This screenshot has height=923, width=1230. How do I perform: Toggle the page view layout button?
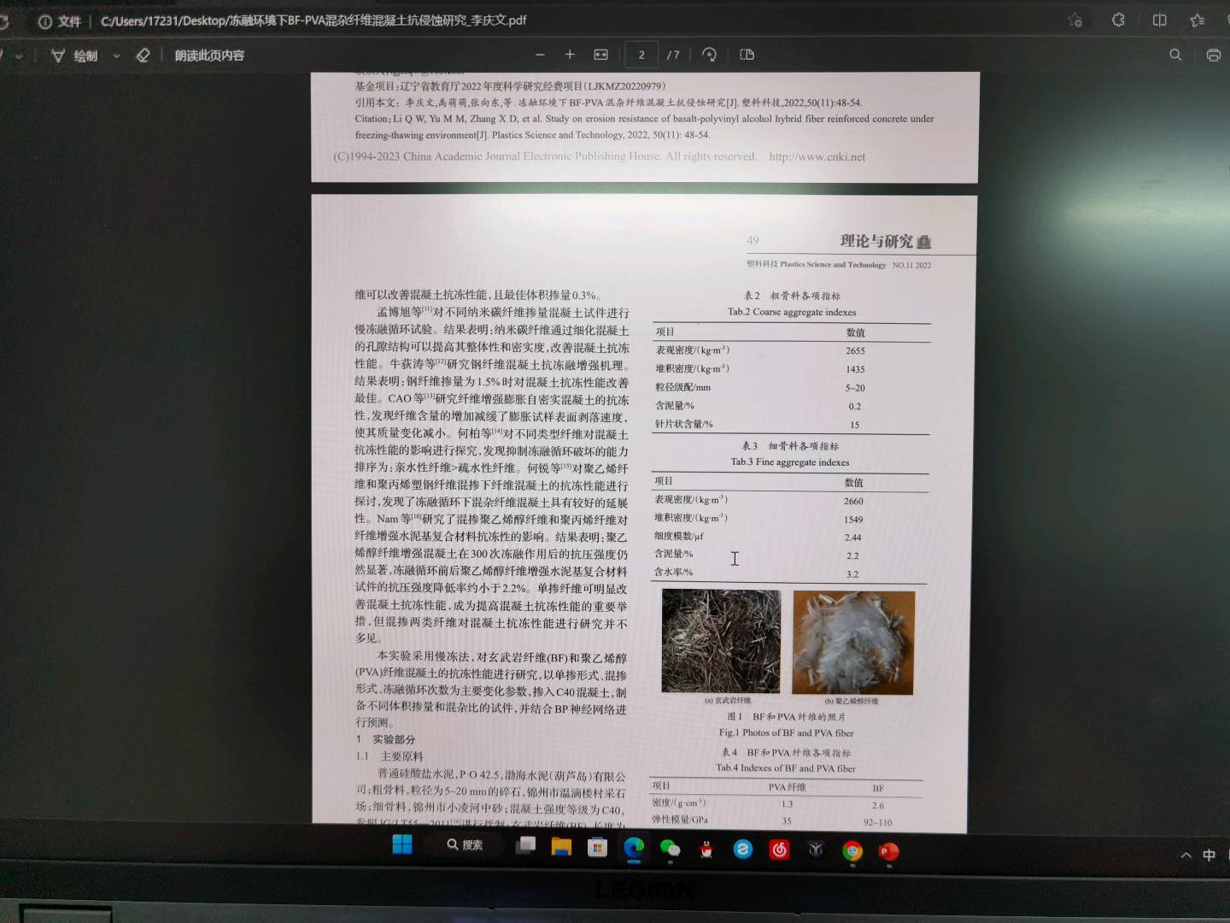(747, 55)
